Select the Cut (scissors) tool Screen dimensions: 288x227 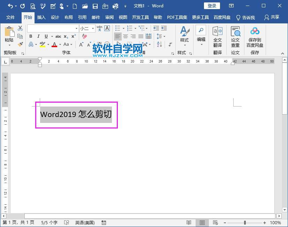point(20,28)
